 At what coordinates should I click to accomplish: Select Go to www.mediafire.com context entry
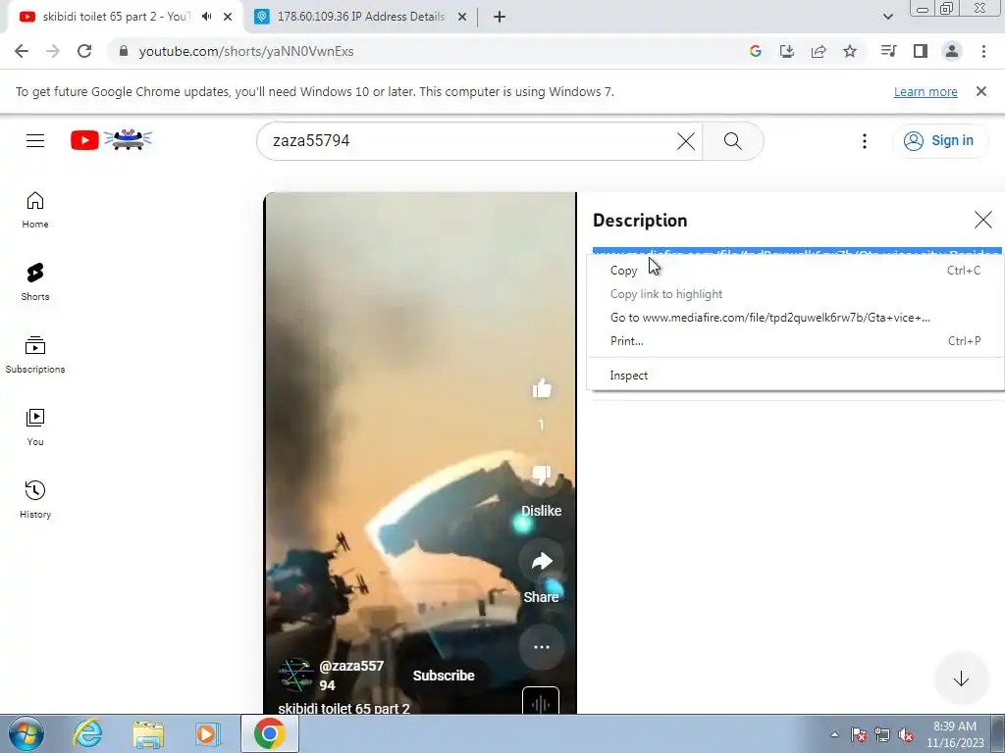click(795, 318)
